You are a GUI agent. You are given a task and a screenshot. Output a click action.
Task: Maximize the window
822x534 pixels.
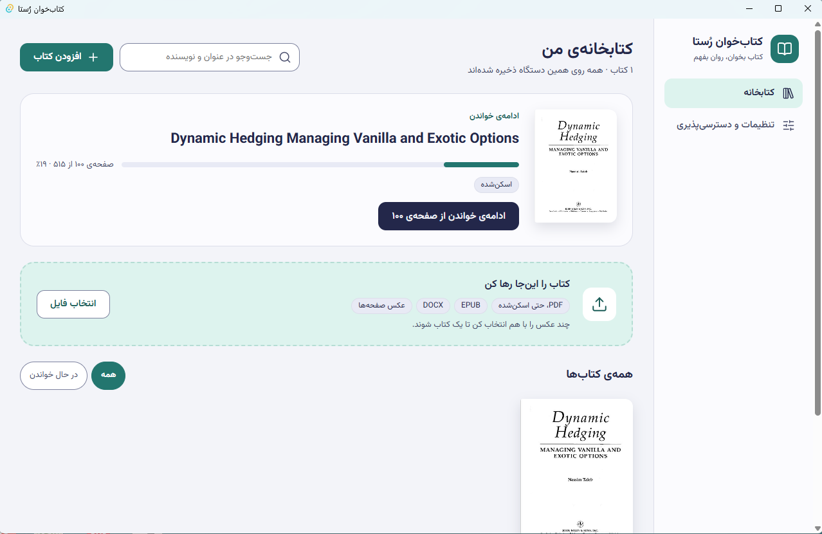click(x=778, y=8)
